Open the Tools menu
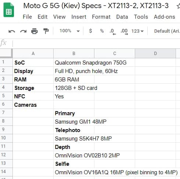The height and width of the screenshot is (179, 180). point(141,17)
